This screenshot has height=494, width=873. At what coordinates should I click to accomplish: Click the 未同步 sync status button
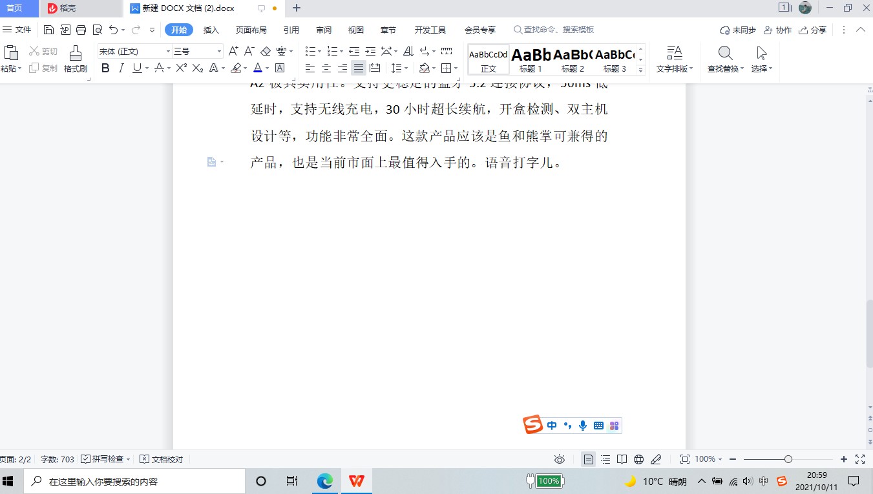(737, 30)
